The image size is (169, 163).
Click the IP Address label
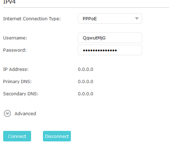click(16, 69)
